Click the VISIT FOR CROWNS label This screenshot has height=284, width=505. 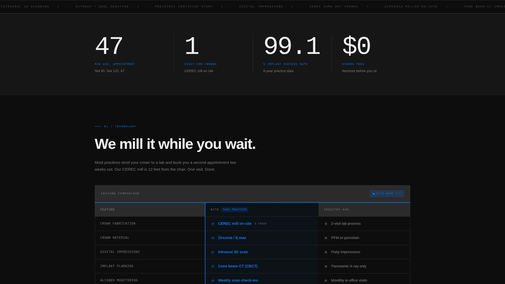200,64
